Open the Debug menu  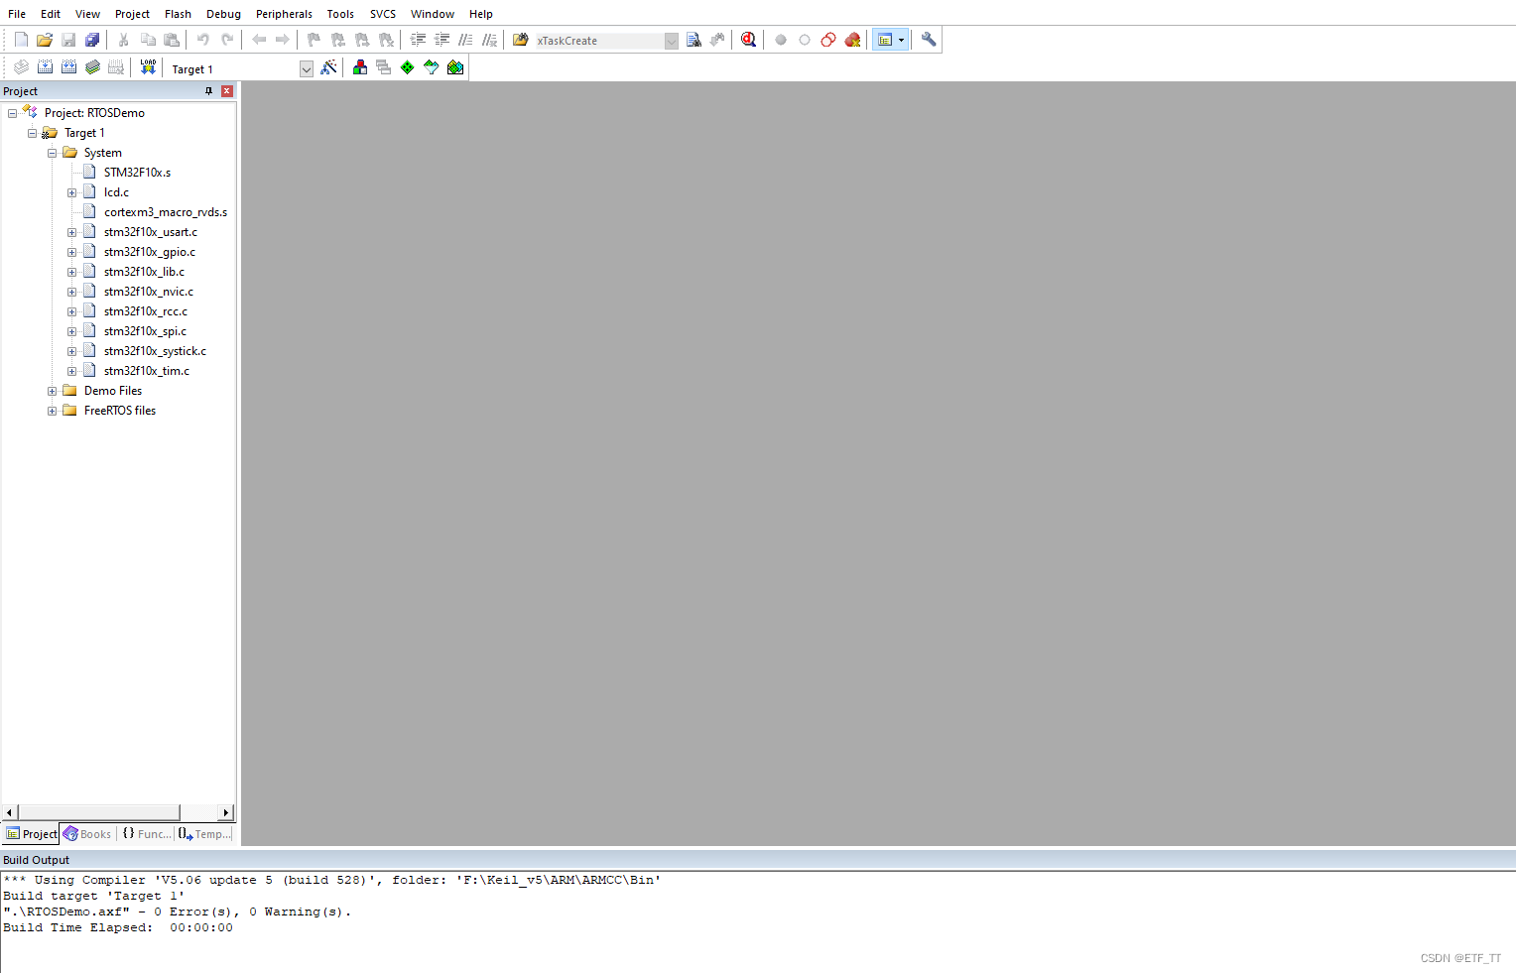coord(223,14)
